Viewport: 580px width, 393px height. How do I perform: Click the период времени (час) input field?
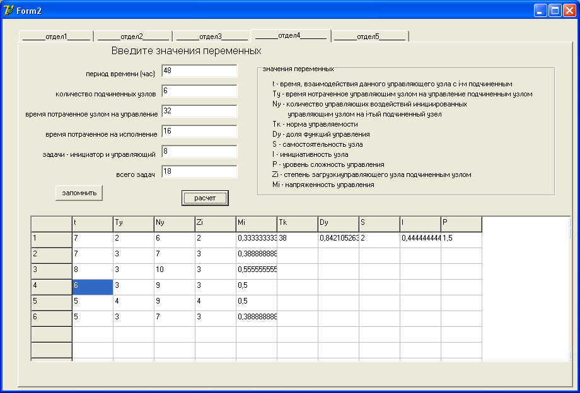pos(199,71)
